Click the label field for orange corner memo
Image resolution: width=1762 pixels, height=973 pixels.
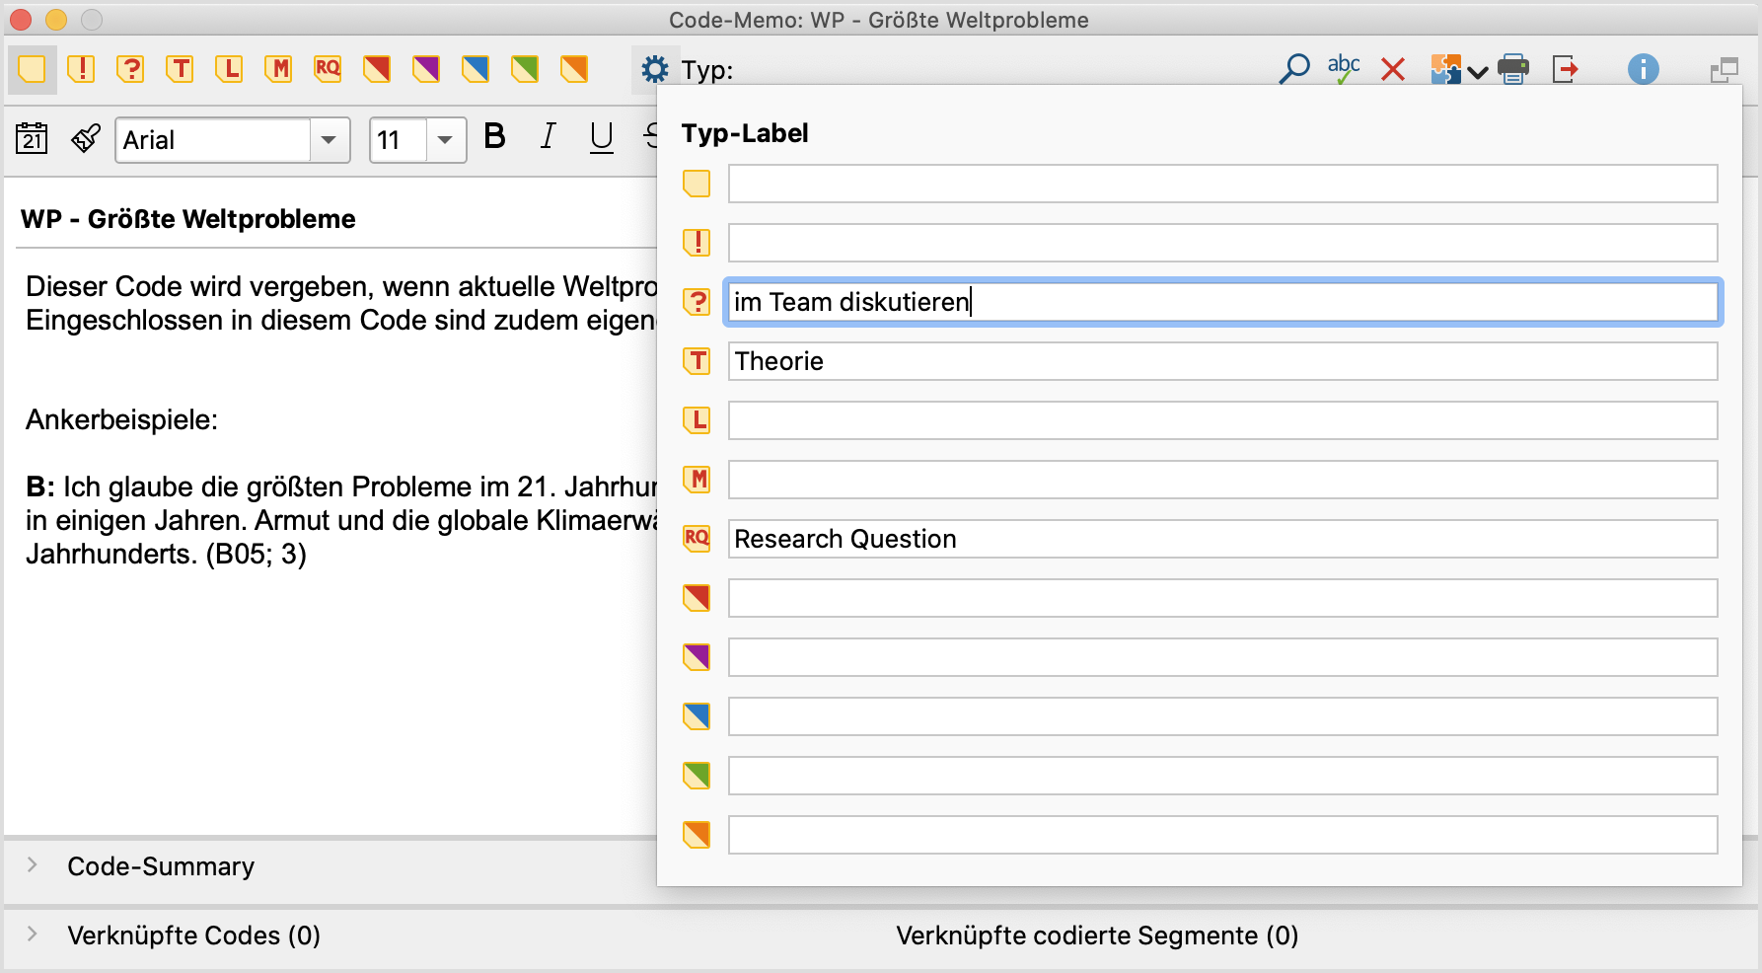[1223, 835]
